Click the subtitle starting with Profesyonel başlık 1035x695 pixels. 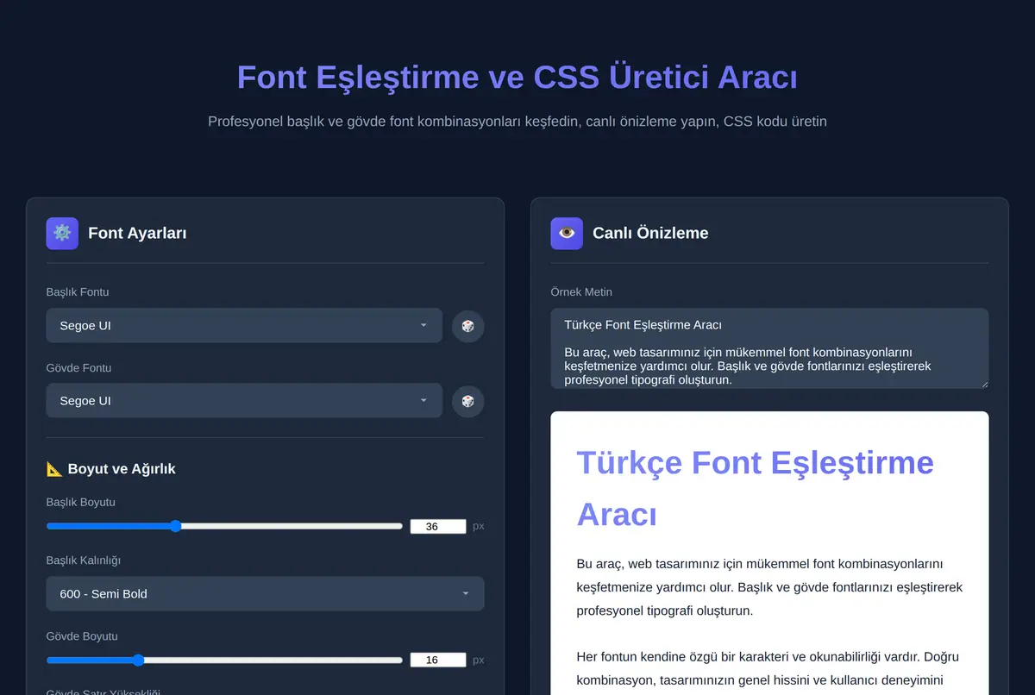[x=517, y=122]
